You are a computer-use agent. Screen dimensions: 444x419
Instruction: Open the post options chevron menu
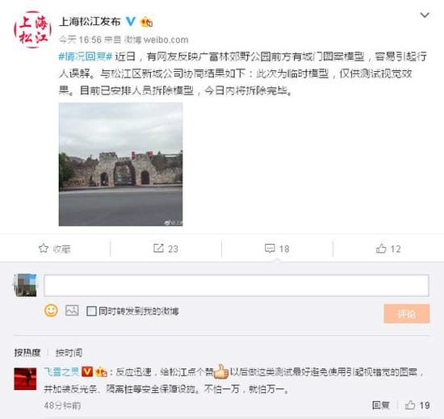click(x=425, y=15)
